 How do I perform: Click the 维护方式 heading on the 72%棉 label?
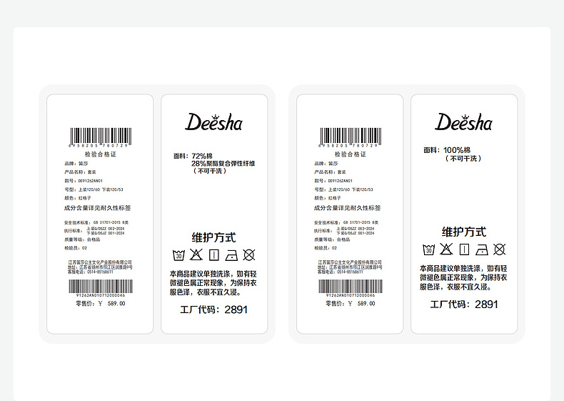coord(213,238)
